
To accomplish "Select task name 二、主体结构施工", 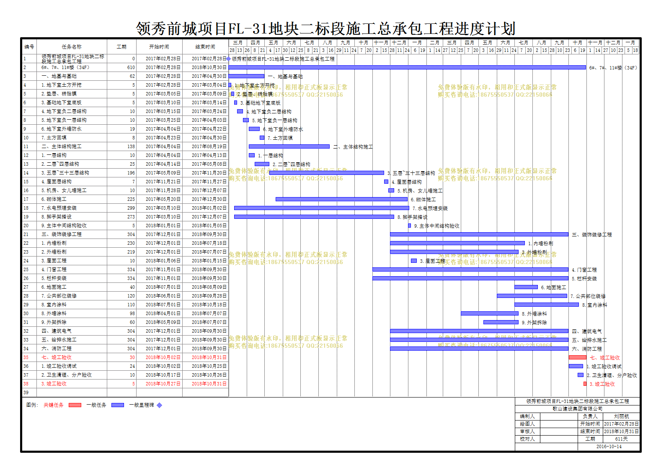I will [61, 146].
